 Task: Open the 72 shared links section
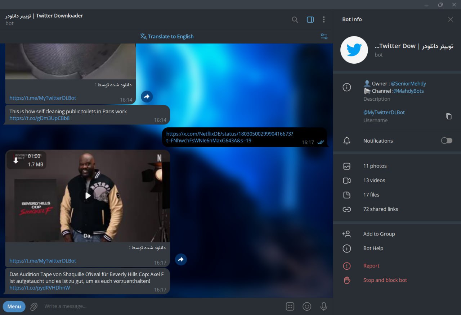point(397,209)
